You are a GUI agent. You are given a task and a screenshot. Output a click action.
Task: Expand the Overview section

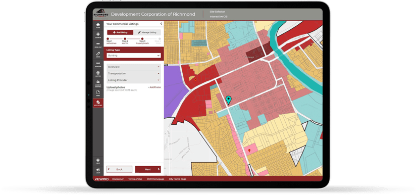pos(133,67)
